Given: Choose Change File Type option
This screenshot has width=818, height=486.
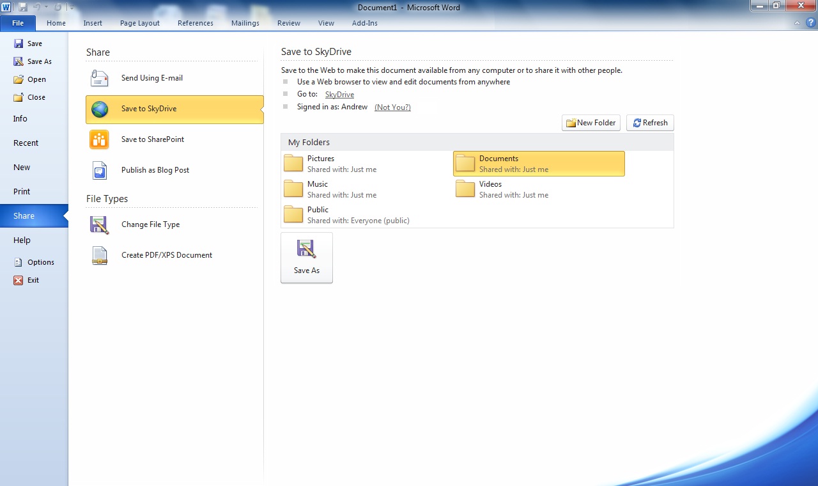Looking at the screenshot, I should coord(174,224).
